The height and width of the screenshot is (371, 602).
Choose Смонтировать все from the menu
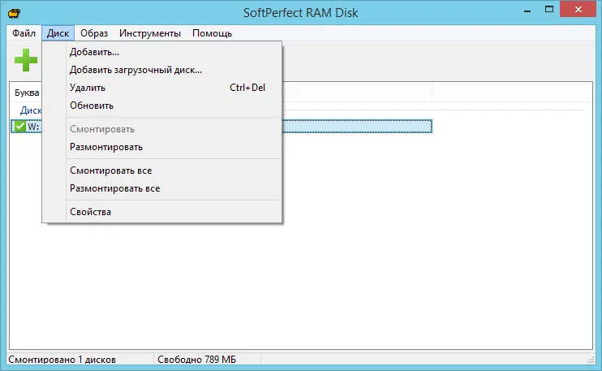pyautogui.click(x=110, y=170)
